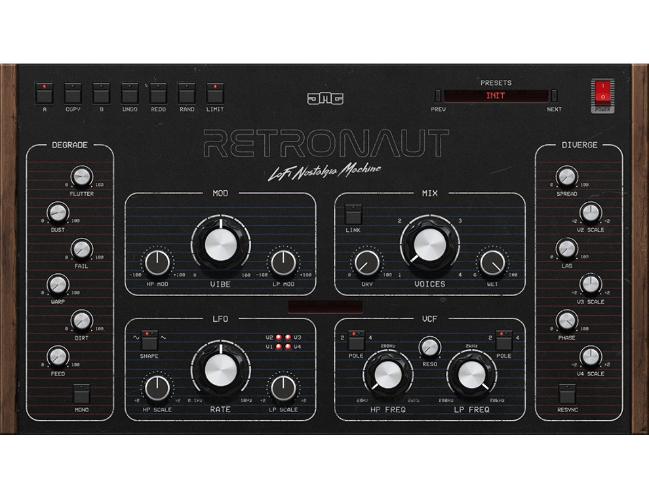649x498 pixels.
Task: Click the LFO section heading
Action: pos(220,319)
